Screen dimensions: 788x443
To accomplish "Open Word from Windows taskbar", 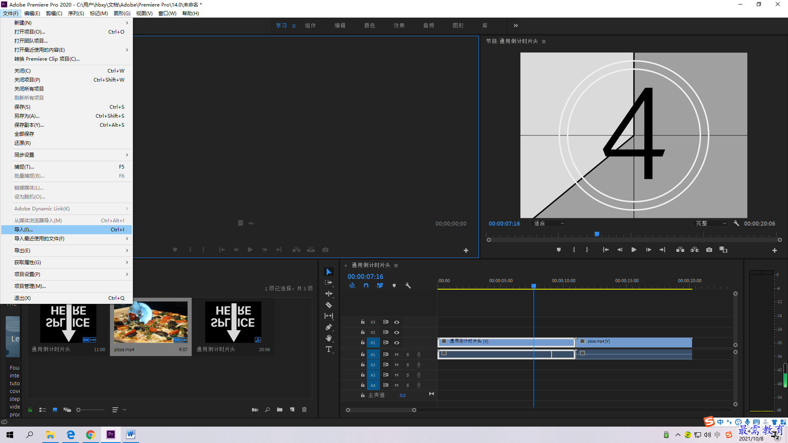I will pos(131,434).
